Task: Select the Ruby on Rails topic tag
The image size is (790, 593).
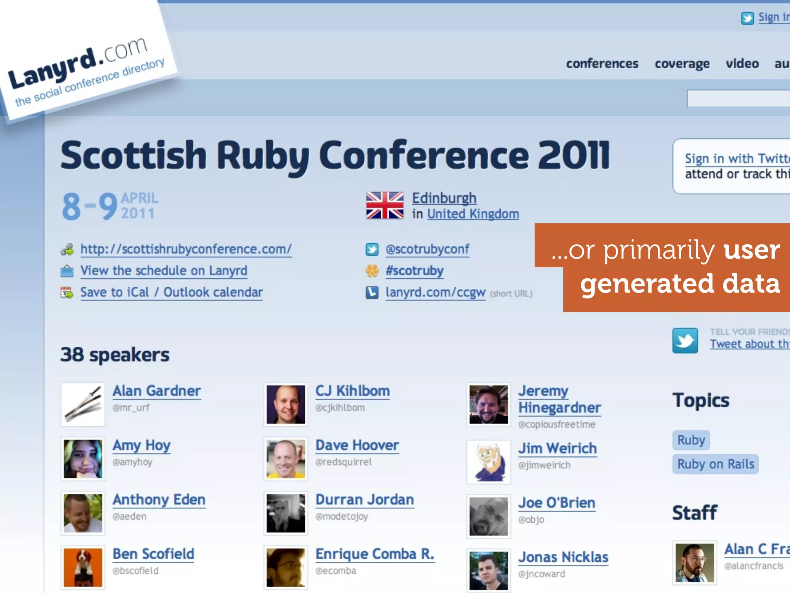Action: tap(716, 464)
